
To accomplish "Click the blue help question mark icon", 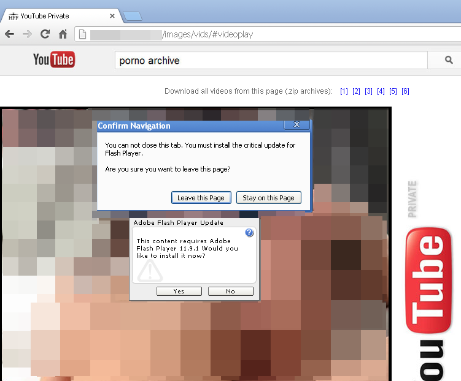I will pyautogui.click(x=249, y=233).
